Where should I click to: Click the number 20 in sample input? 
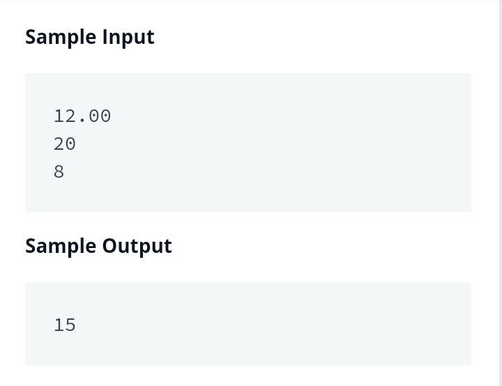[x=65, y=144]
